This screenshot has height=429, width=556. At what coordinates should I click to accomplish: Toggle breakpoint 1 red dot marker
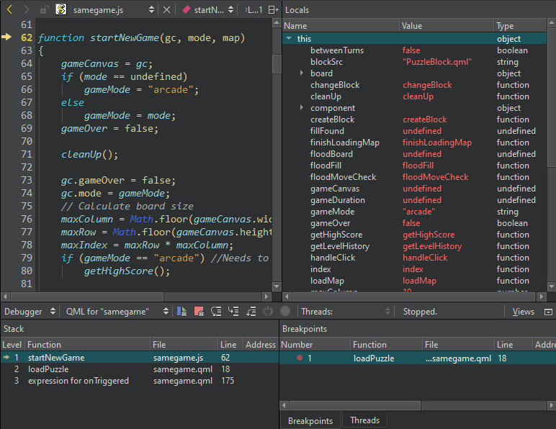299,358
